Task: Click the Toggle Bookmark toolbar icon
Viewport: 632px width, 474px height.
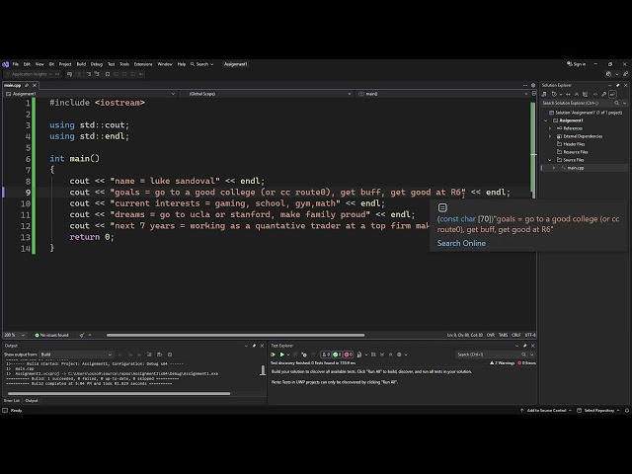Action: (x=108, y=74)
